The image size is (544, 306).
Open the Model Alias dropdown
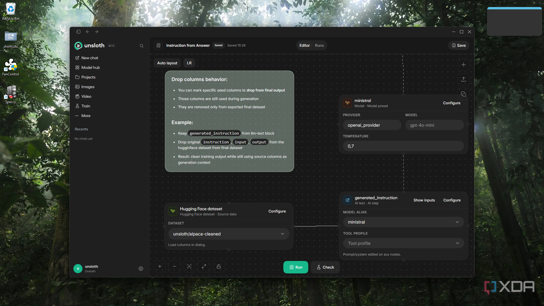[x=403, y=222]
